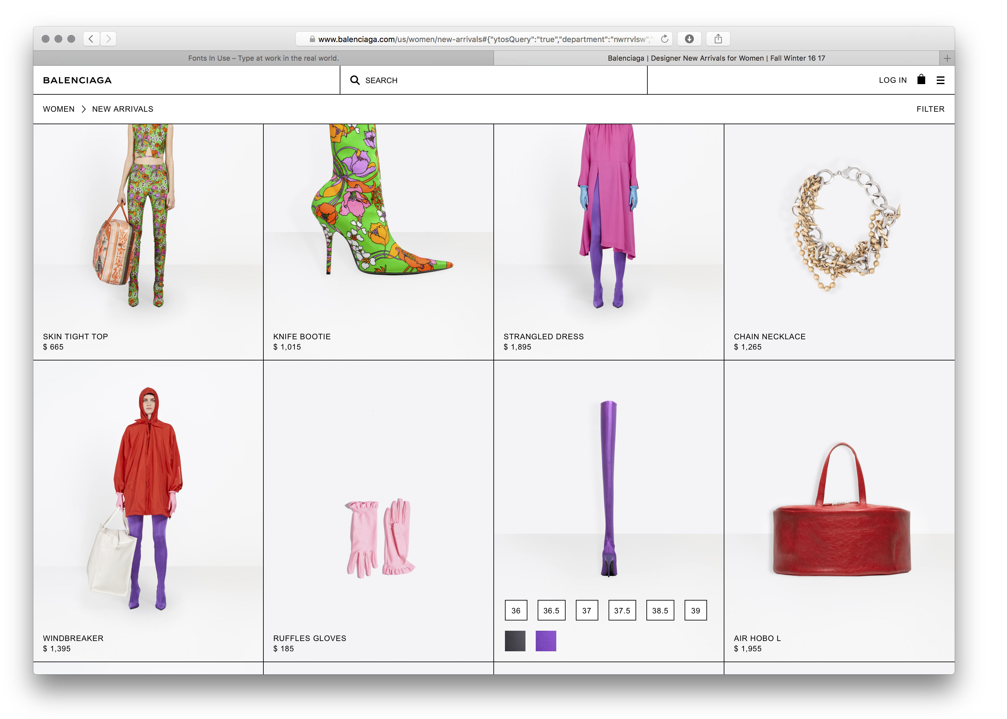The width and height of the screenshot is (1007, 719).
Task: Click the browser forward arrow
Action: [x=108, y=39]
